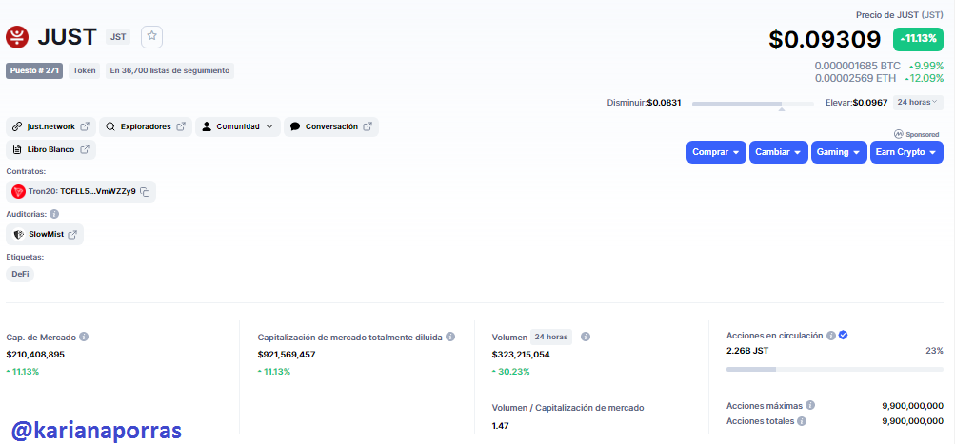
Task: Open just.network website link
Action: tap(51, 126)
